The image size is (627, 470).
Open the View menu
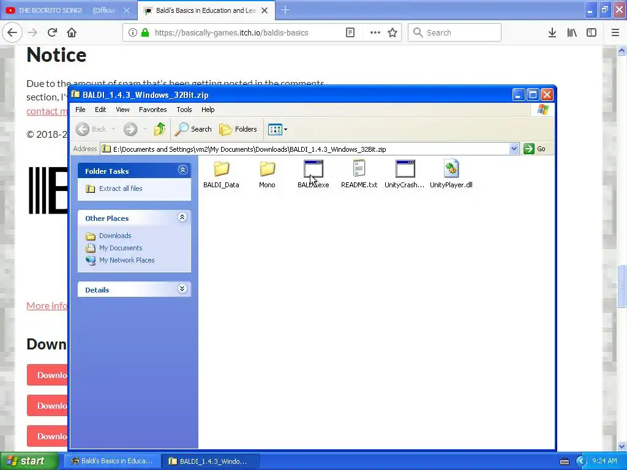coord(122,110)
